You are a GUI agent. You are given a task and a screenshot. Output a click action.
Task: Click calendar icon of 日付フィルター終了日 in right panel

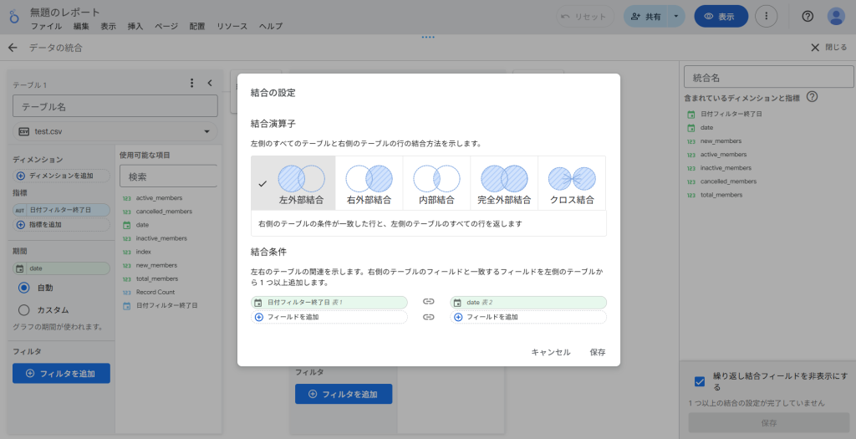tap(691, 114)
